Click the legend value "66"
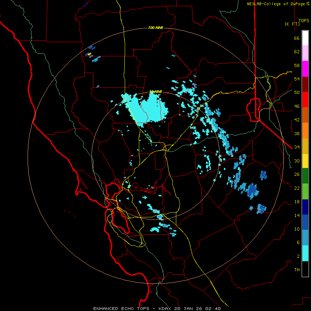Image resolution: width=311 pixels, height=311 pixels. click(297, 38)
